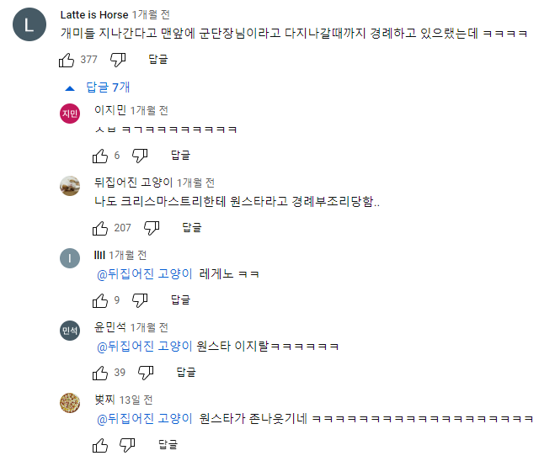
Task: Click 벚찌's 13일 전 timestamp
Action: (x=136, y=399)
